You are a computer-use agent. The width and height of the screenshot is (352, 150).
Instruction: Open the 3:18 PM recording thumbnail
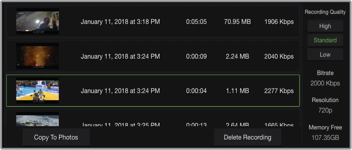[x=38, y=22]
